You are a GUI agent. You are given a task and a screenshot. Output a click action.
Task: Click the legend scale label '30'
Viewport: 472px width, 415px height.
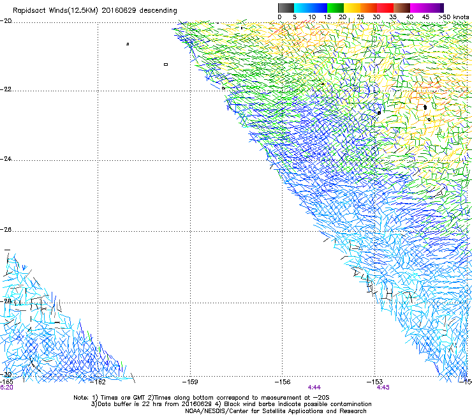pos(376,17)
